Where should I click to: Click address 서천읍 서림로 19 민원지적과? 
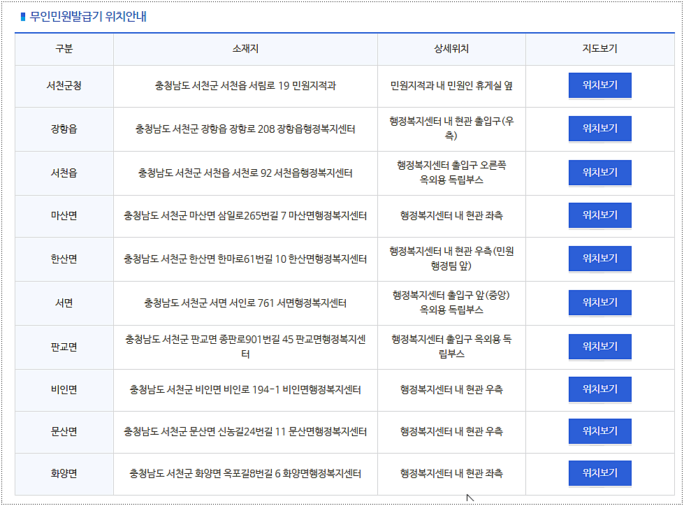[x=245, y=85]
